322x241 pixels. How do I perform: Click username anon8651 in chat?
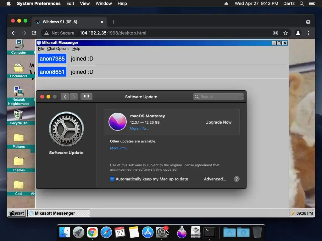click(x=52, y=72)
